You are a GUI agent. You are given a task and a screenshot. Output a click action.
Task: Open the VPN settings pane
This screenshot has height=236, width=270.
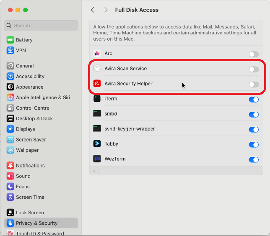point(41,50)
